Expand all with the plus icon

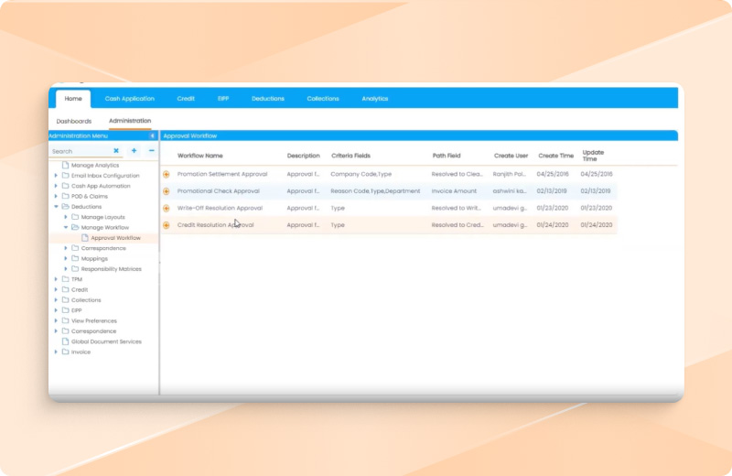pyautogui.click(x=134, y=151)
